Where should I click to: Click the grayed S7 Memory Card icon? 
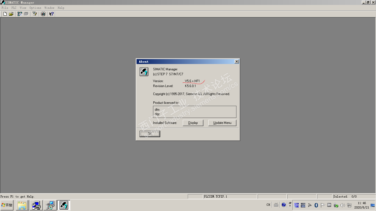pos(26,14)
